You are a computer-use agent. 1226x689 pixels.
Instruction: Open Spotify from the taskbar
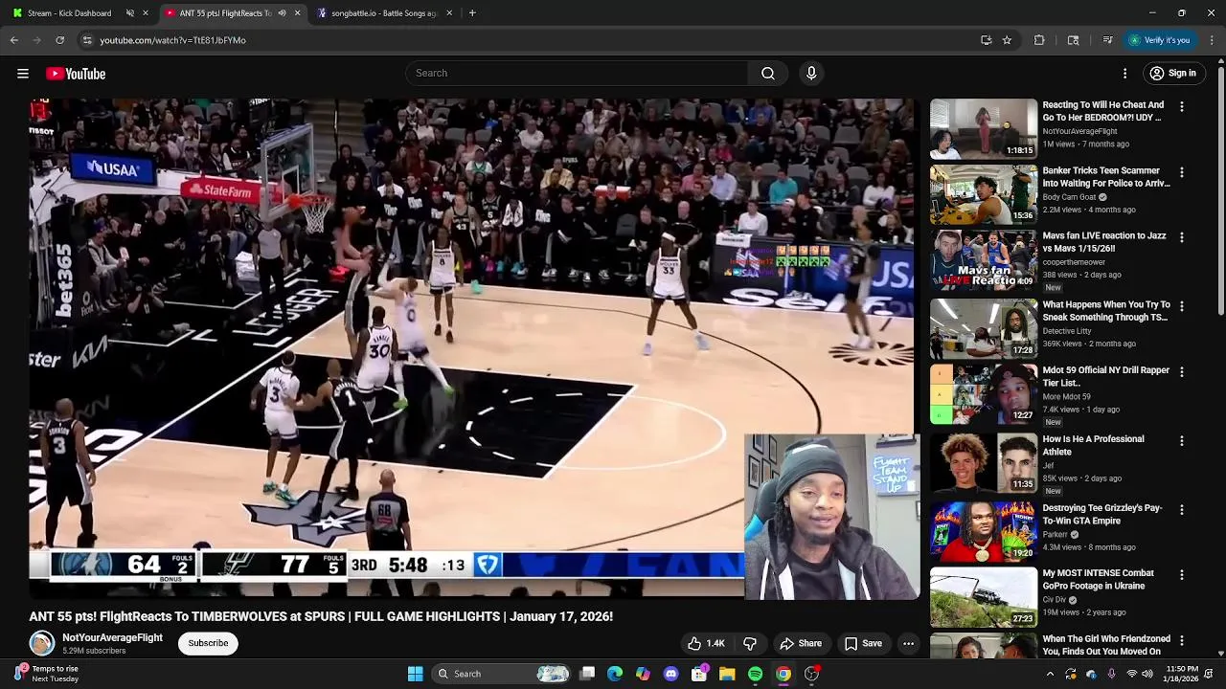tap(755, 674)
